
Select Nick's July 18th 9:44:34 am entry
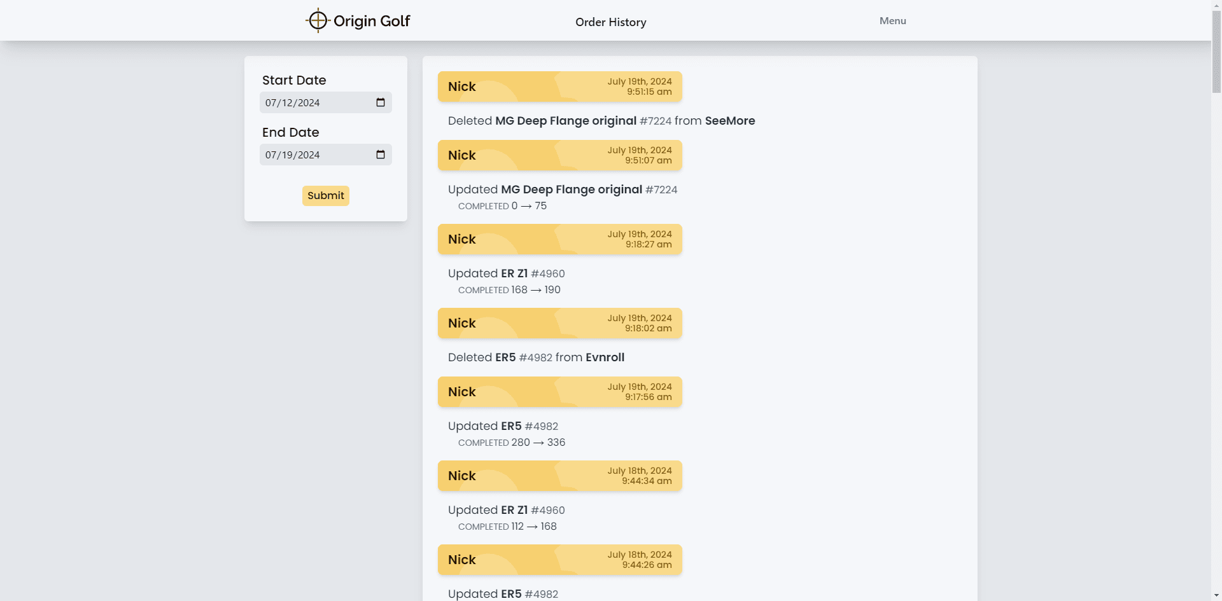click(559, 476)
